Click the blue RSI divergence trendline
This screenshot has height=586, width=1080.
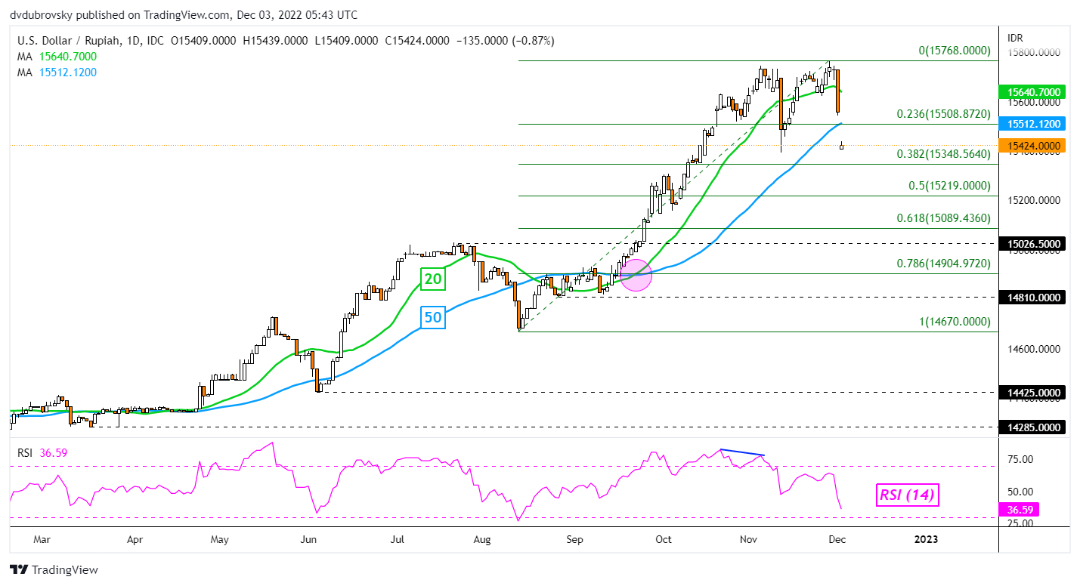pos(741,452)
